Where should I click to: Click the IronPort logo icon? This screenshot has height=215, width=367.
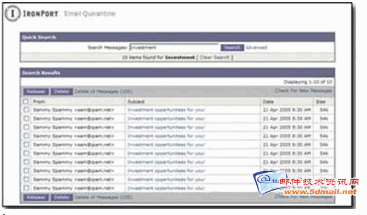point(12,13)
